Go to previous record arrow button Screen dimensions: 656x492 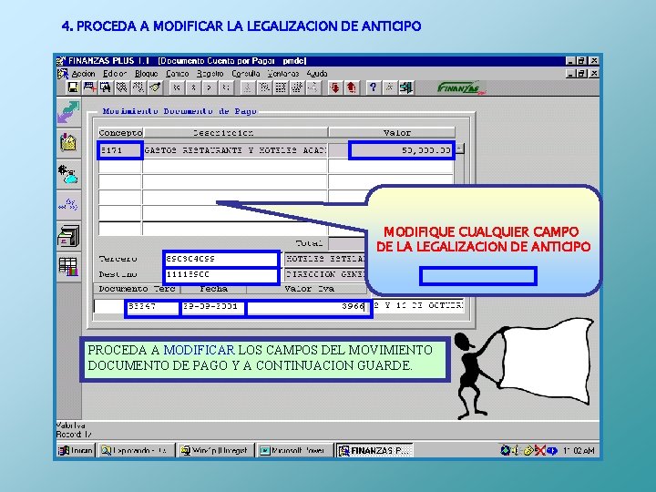(193, 87)
